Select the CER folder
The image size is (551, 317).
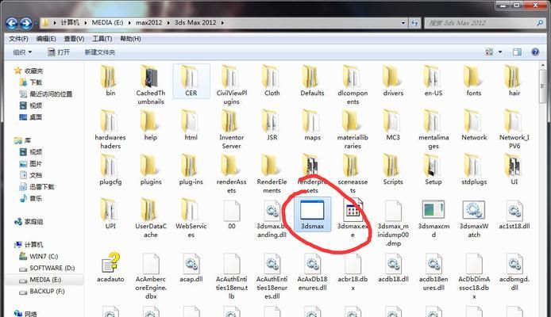coord(191,81)
